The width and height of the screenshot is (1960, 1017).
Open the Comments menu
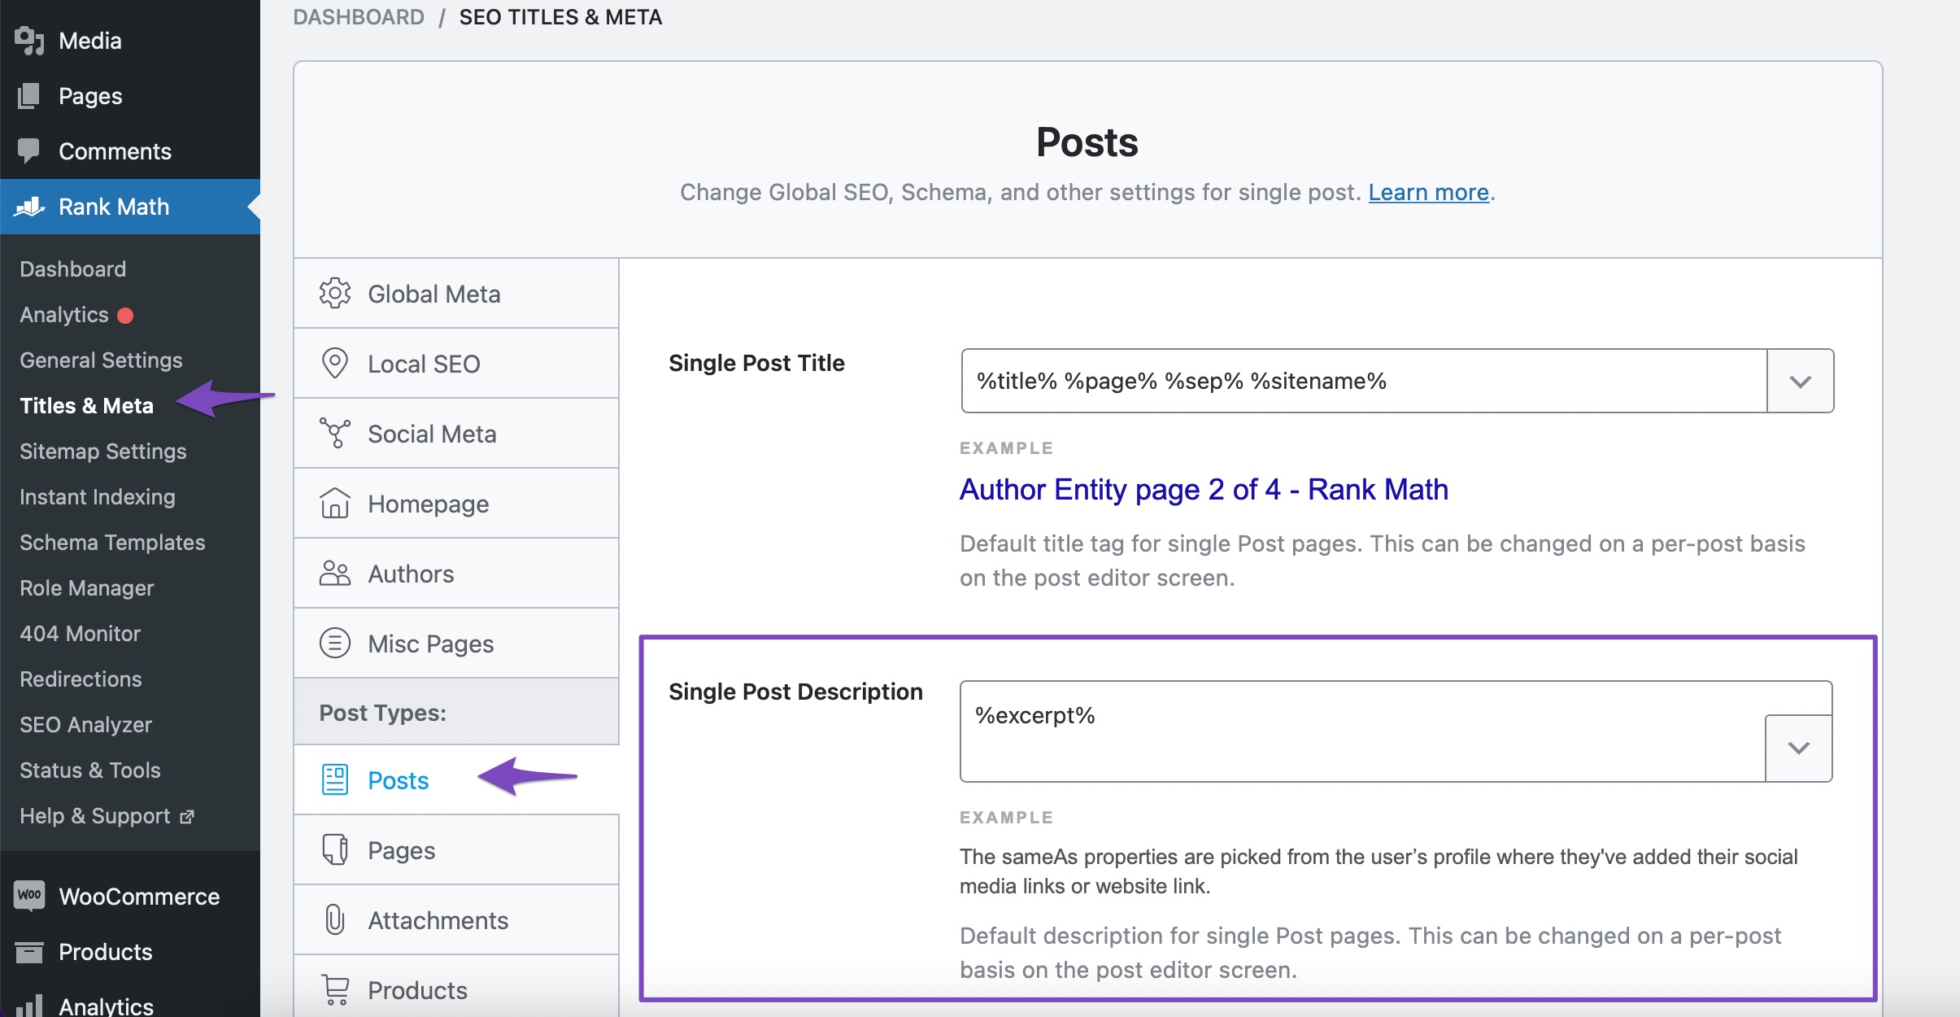tap(130, 151)
